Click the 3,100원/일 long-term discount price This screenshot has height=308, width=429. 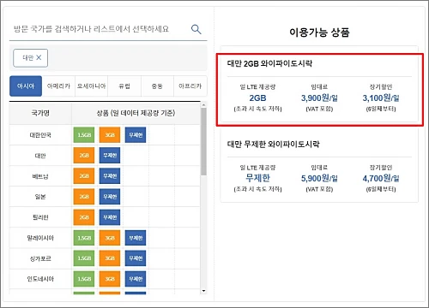click(381, 98)
